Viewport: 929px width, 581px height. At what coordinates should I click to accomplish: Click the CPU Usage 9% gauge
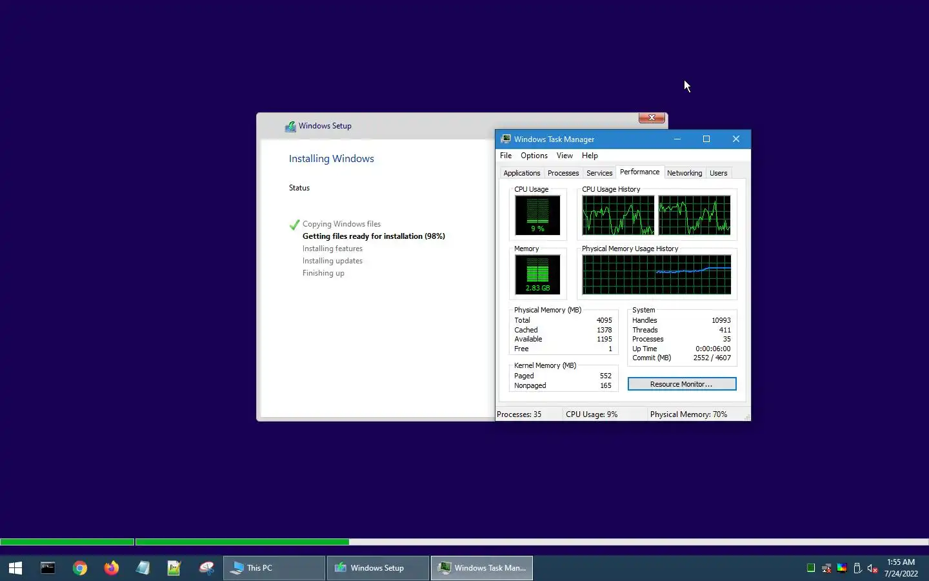coord(537,215)
